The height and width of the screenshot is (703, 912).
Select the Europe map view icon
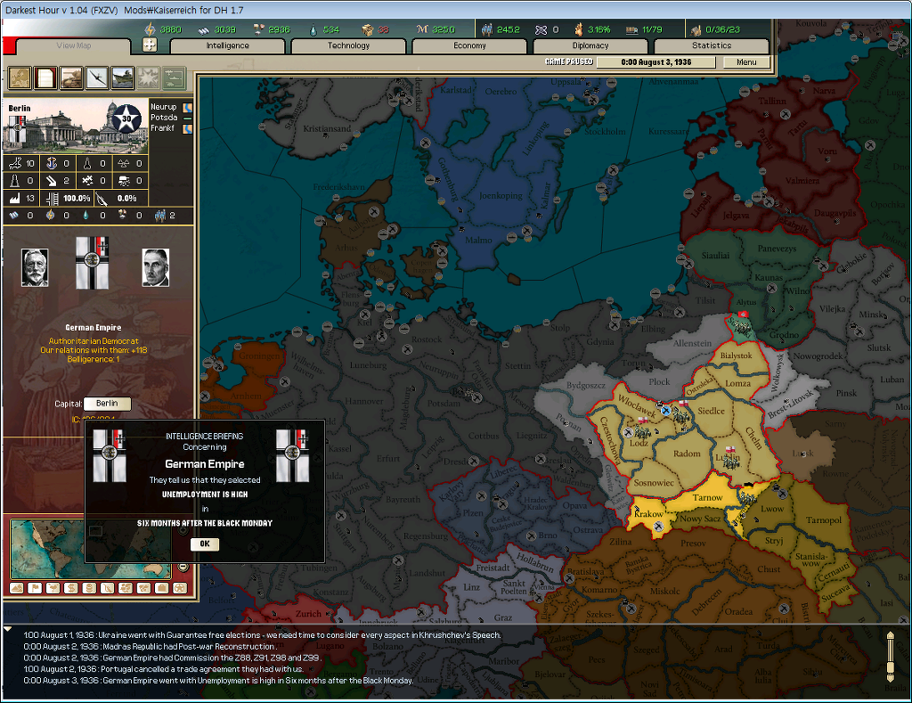click(x=20, y=78)
